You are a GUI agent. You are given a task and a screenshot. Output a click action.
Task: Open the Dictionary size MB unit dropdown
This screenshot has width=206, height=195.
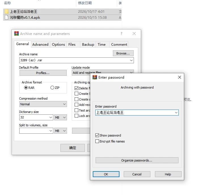(64, 117)
